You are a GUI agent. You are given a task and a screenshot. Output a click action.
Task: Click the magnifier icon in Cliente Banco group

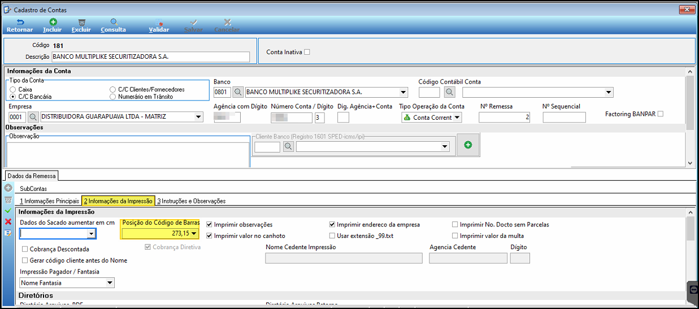pyautogui.click(x=288, y=147)
